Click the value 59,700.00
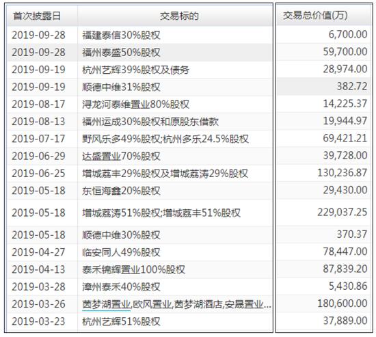Image resolution: width=376 pixels, height=337 pixels. [x=345, y=51]
